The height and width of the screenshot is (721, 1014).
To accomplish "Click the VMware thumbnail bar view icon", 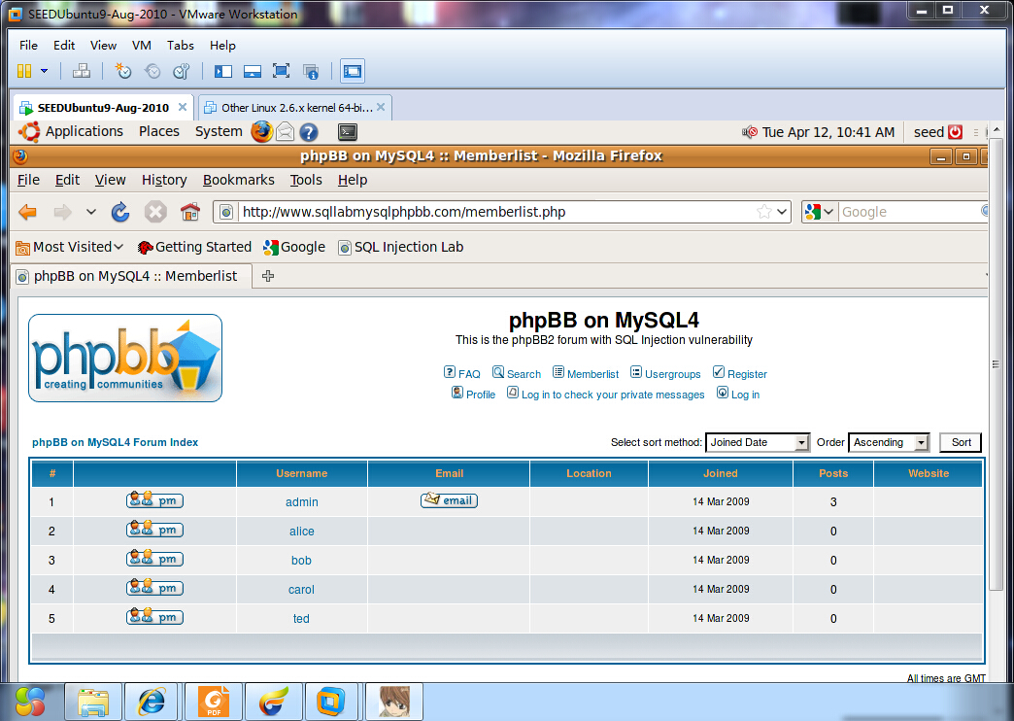I will pos(253,71).
